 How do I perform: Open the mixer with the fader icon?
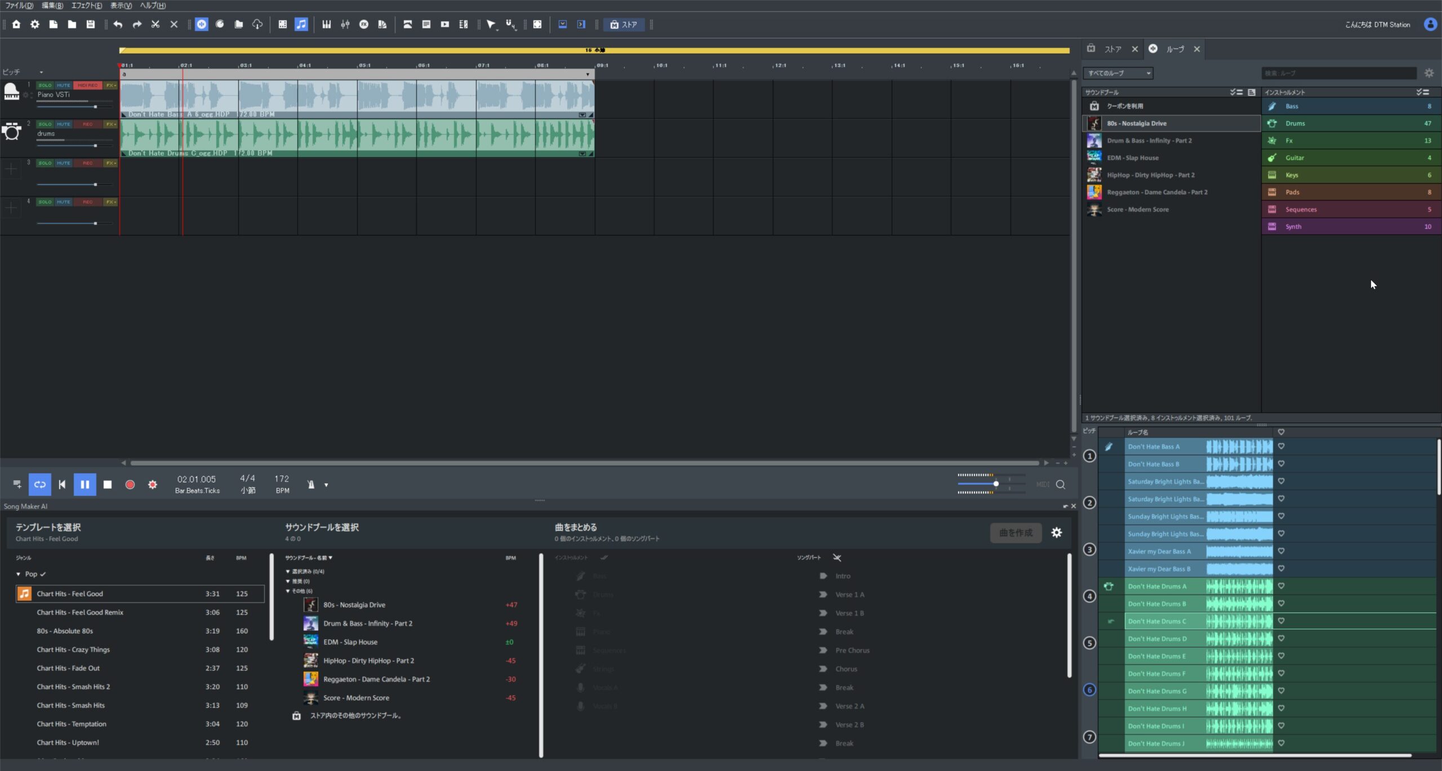coord(345,24)
